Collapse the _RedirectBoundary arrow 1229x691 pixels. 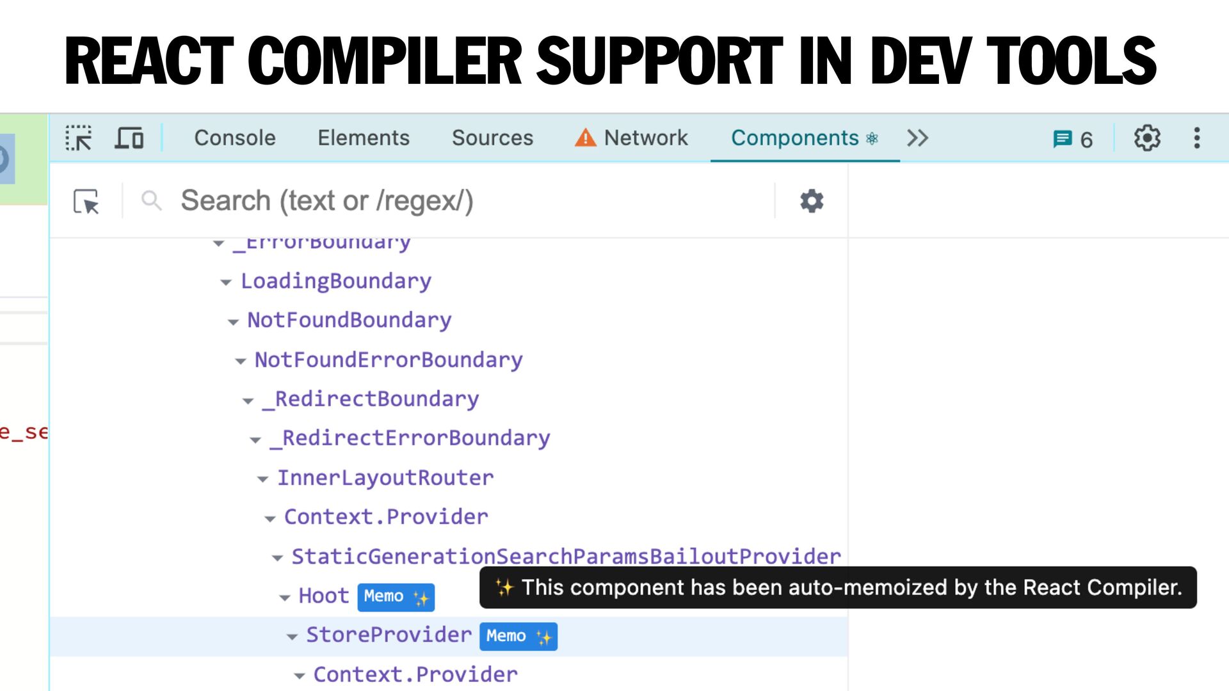[x=248, y=401]
